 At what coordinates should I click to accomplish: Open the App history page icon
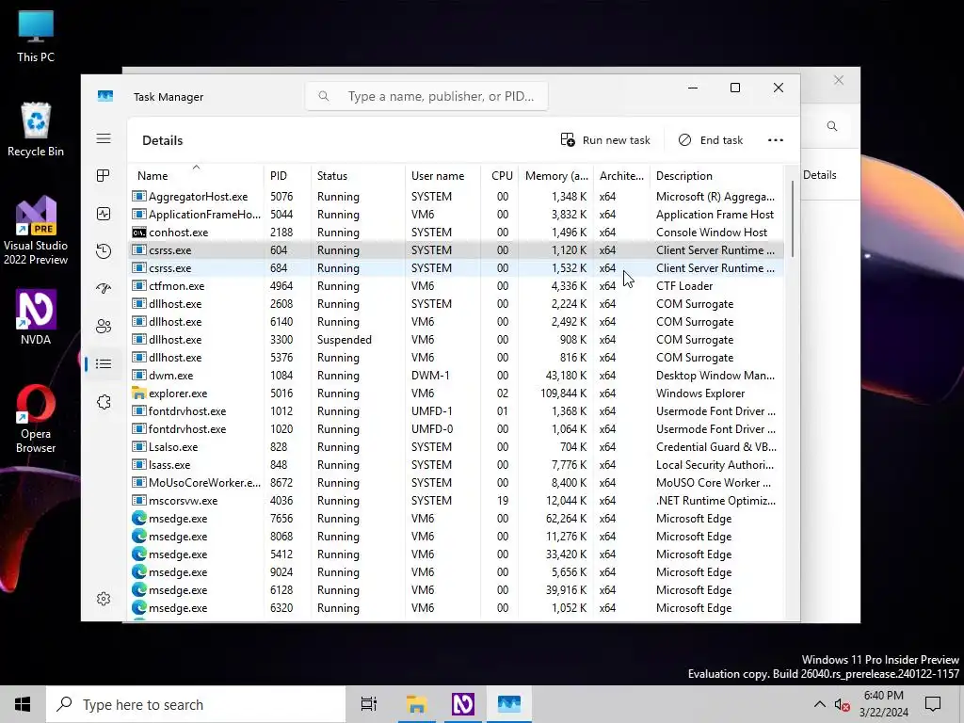coord(104,250)
